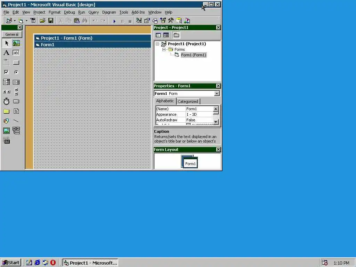
Task: Open Form Layout Window toolbar icon
Action: [155, 21]
